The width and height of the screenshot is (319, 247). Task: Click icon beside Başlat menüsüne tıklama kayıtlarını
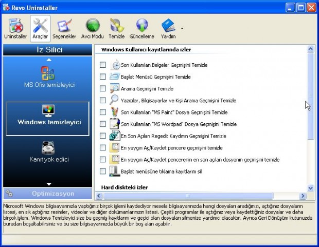point(115,171)
